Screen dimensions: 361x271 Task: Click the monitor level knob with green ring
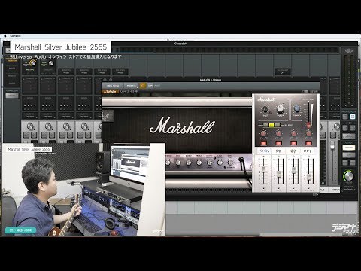(349, 175)
